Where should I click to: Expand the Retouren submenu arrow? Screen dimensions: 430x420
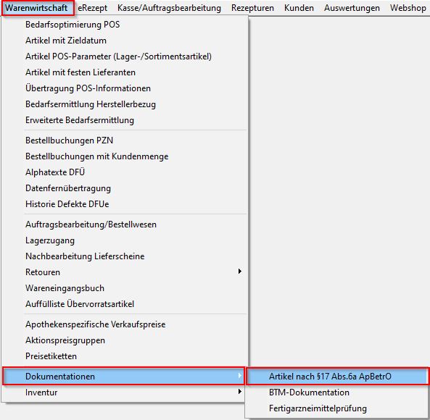[240, 272]
